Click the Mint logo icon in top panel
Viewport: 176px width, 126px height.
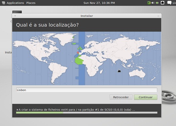(3, 3)
